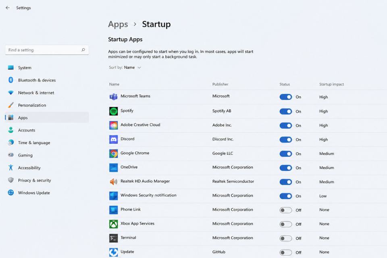Disable Discord at startup
Viewport: 387px width, 258px height.
285,139
